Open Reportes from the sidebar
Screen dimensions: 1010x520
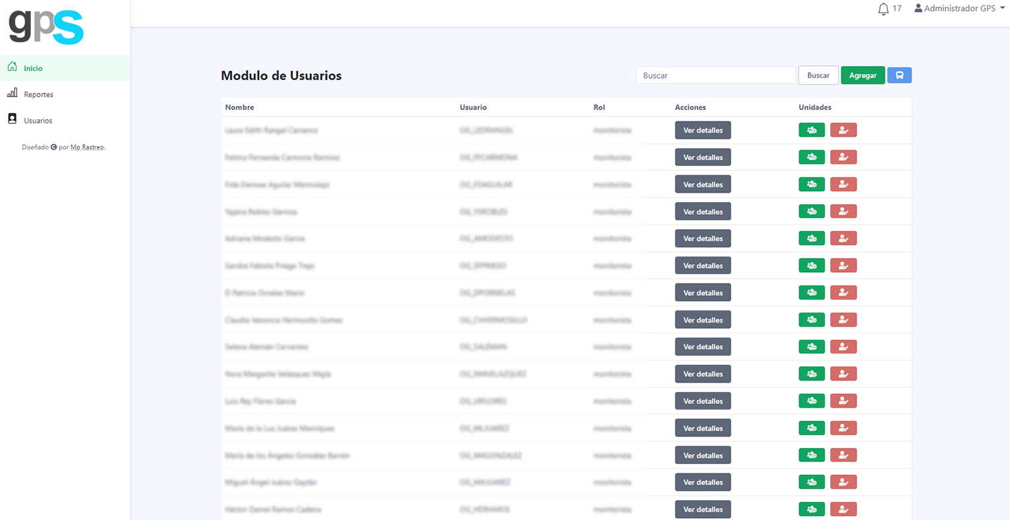(38, 94)
